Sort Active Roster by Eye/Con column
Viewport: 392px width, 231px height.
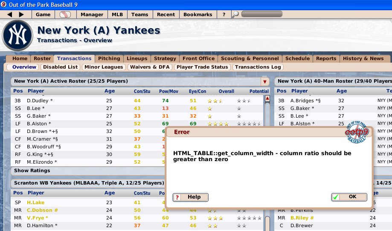tap(197, 91)
